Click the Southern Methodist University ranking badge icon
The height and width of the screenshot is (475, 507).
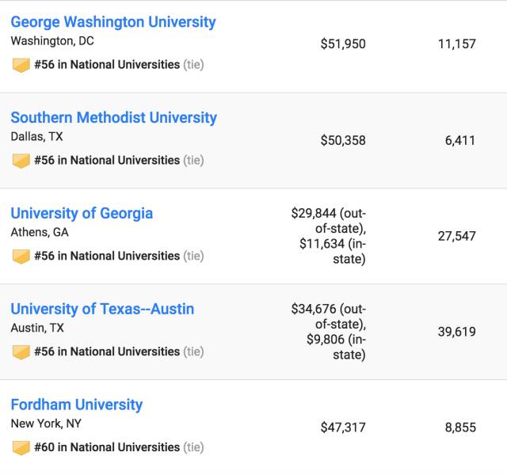[x=21, y=161]
